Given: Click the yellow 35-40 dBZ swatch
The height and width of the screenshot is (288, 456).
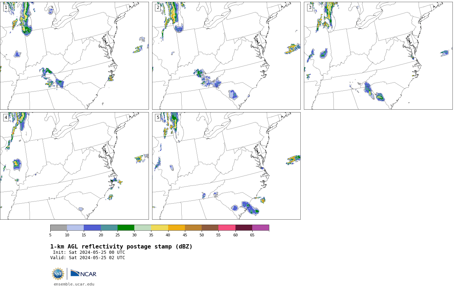Looking at the screenshot, I should click(x=160, y=228).
